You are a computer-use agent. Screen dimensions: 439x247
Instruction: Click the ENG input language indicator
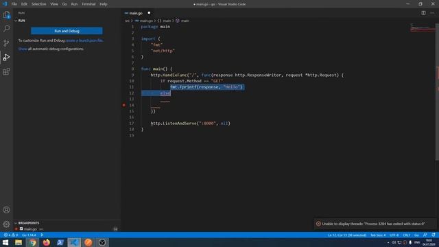(x=417, y=242)
